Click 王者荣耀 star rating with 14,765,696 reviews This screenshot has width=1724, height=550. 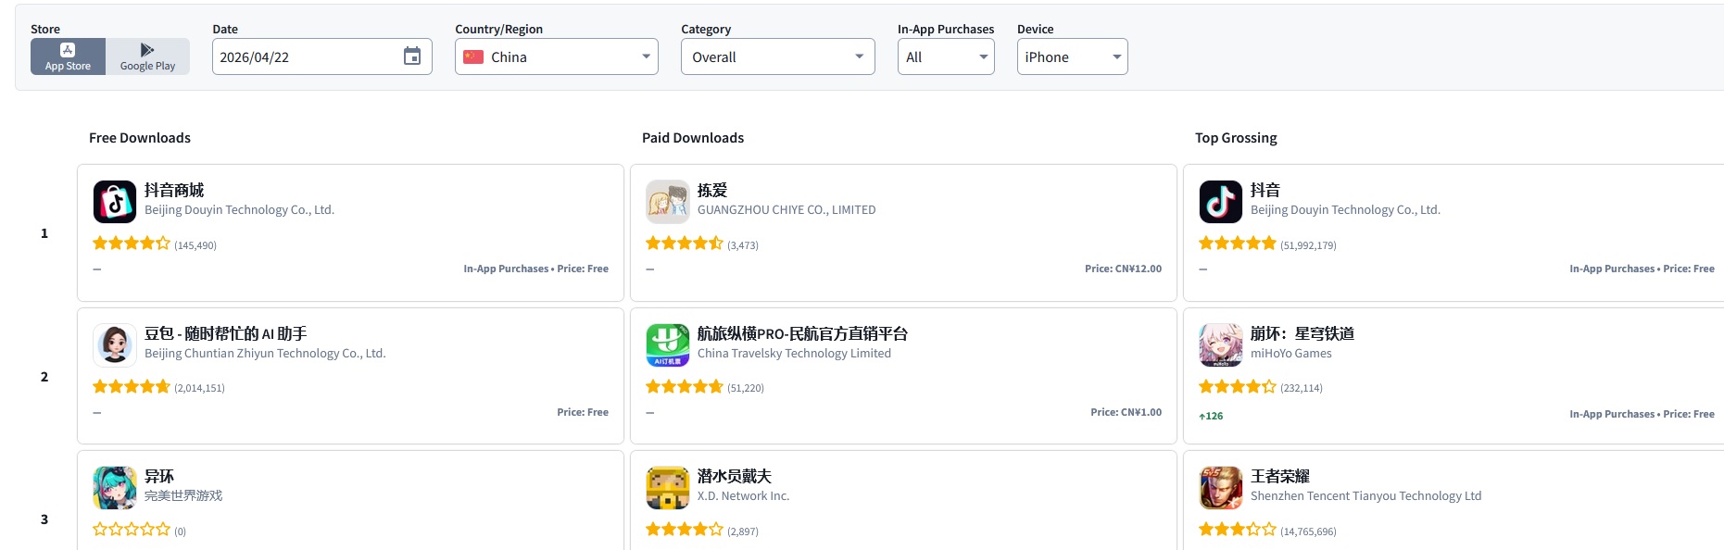[x=1238, y=530]
